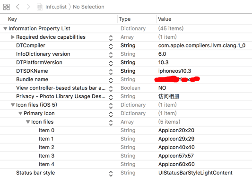Open the related items grid icon
252x177 pixels.
[x=7, y=7]
